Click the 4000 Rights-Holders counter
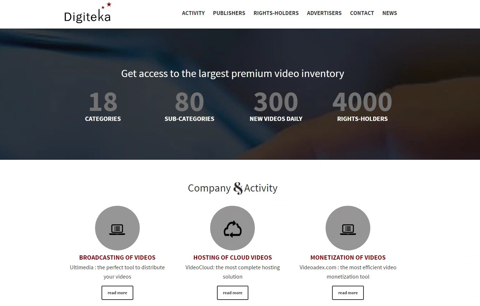Screen dimensions: 480x306 (x=362, y=107)
